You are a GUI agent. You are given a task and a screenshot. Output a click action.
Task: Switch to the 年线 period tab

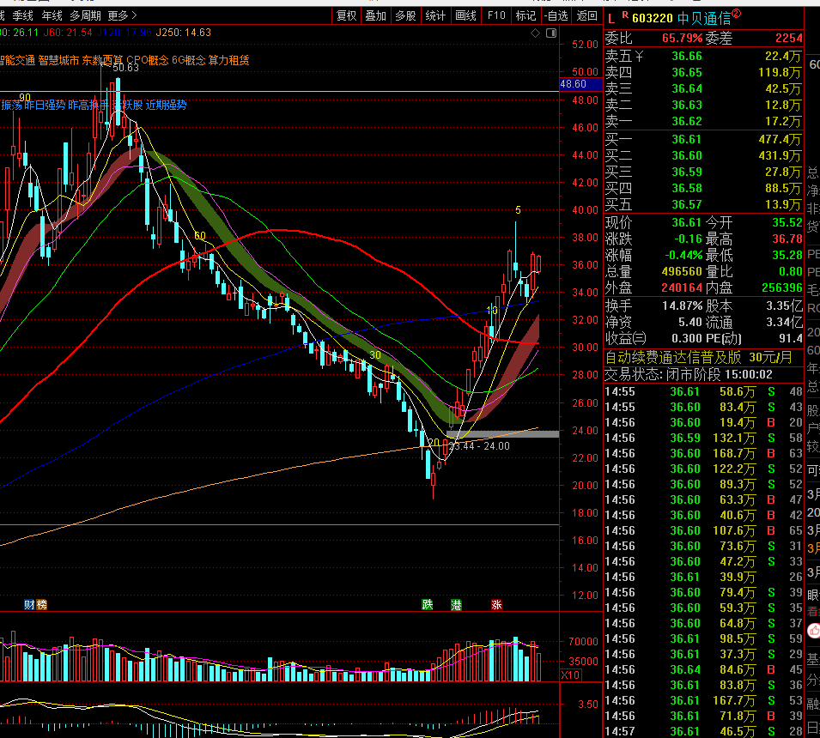52,15
